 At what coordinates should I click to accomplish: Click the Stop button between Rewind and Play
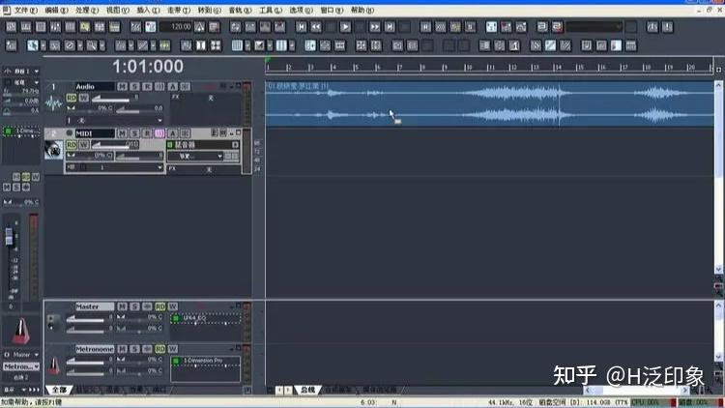(331, 27)
